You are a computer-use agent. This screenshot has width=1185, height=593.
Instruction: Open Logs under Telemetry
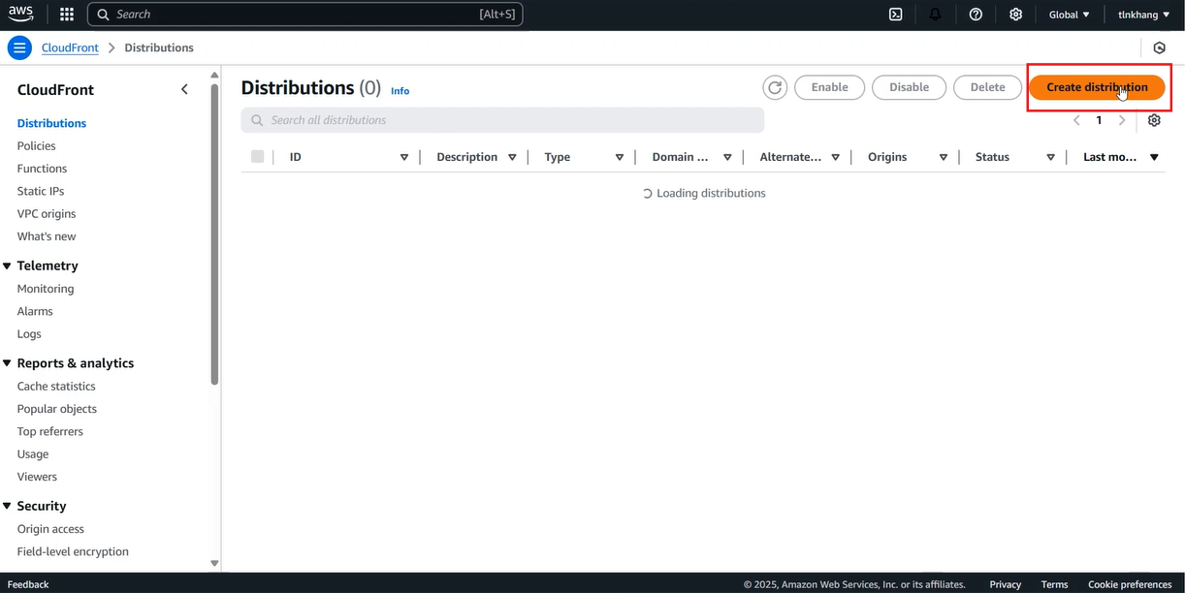29,334
